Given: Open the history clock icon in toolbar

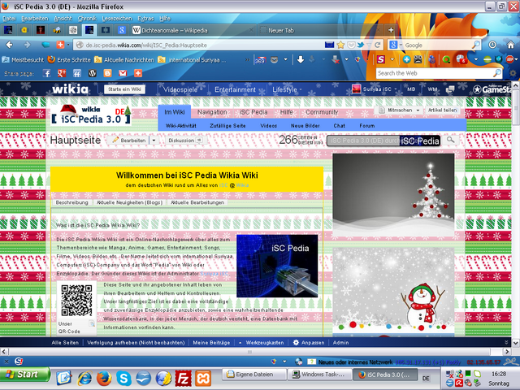Looking at the screenshot, I should (x=492, y=45).
